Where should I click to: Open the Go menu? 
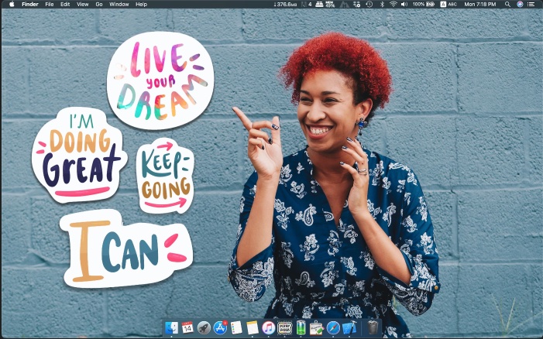(x=99, y=4)
